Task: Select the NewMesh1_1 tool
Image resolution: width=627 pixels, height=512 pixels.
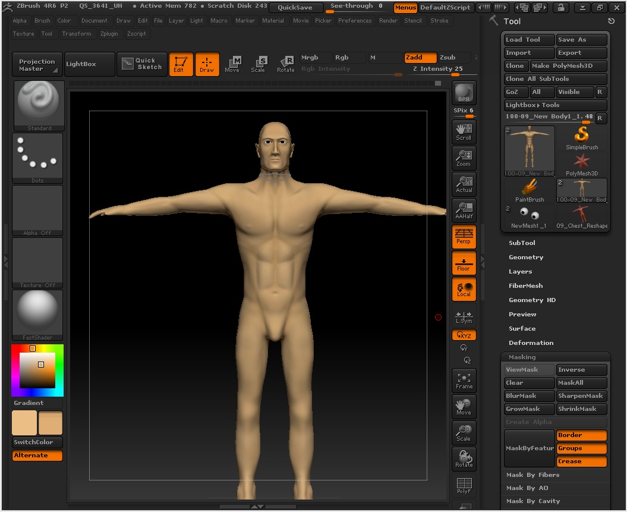Action: coord(530,217)
